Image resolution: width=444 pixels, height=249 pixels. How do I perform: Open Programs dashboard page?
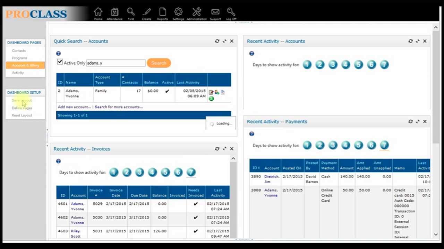(19, 58)
